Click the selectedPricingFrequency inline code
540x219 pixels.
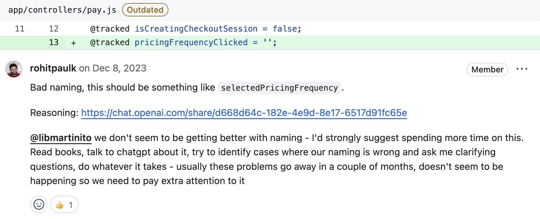[x=279, y=88]
